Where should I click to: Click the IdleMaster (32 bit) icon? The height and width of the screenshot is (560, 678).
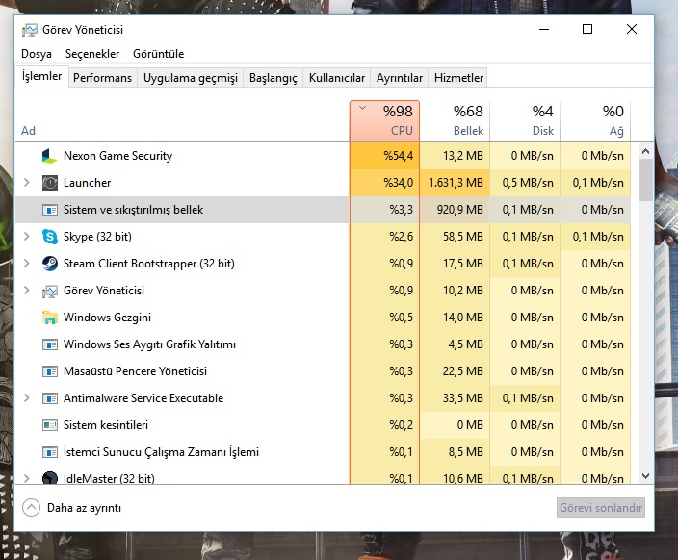[50, 477]
